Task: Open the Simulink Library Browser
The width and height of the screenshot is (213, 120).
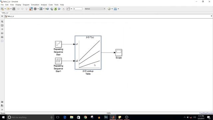Action: (x=31, y=9)
